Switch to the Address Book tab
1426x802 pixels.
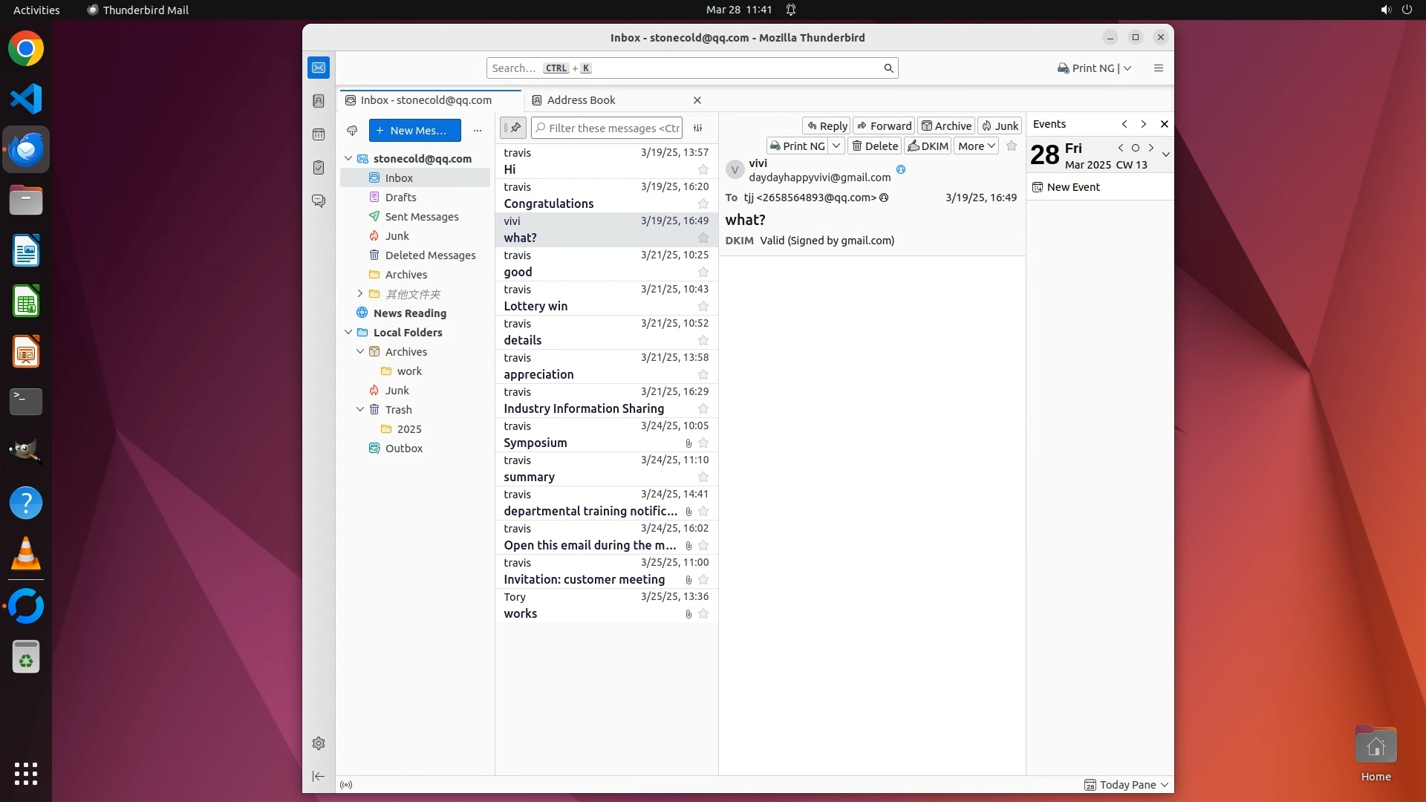tap(581, 100)
